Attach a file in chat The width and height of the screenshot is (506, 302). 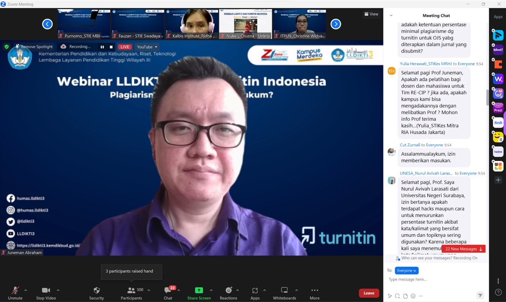coord(405,296)
